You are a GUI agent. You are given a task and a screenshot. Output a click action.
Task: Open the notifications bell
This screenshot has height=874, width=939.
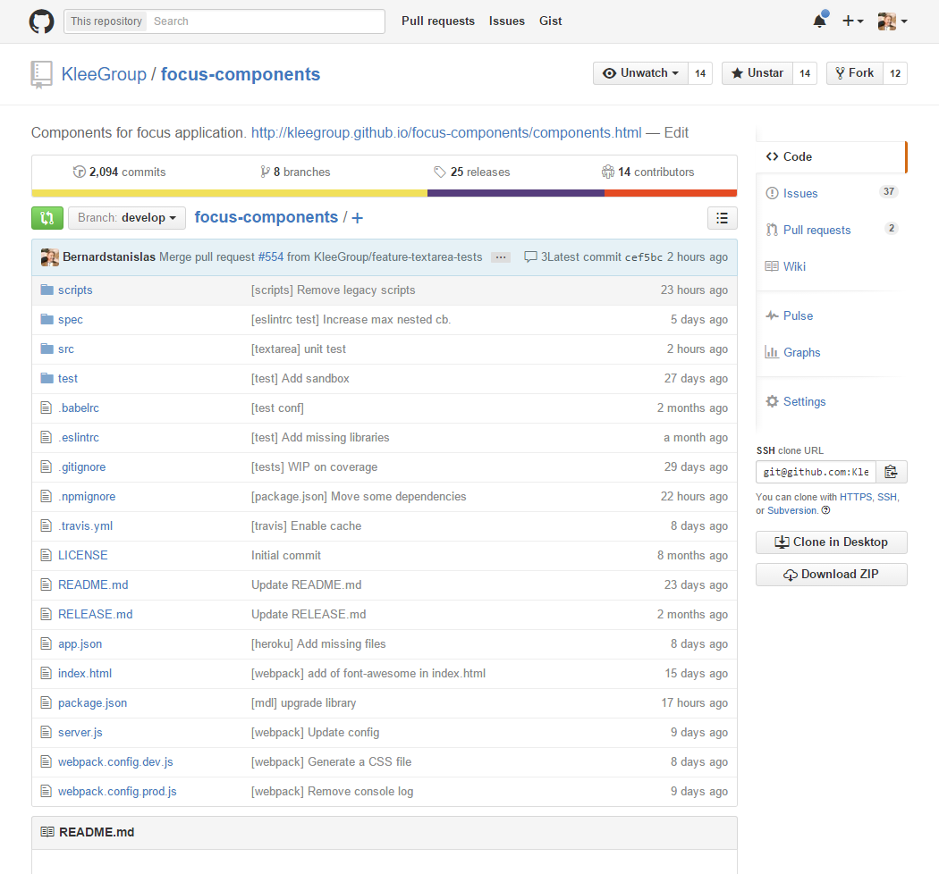819,21
